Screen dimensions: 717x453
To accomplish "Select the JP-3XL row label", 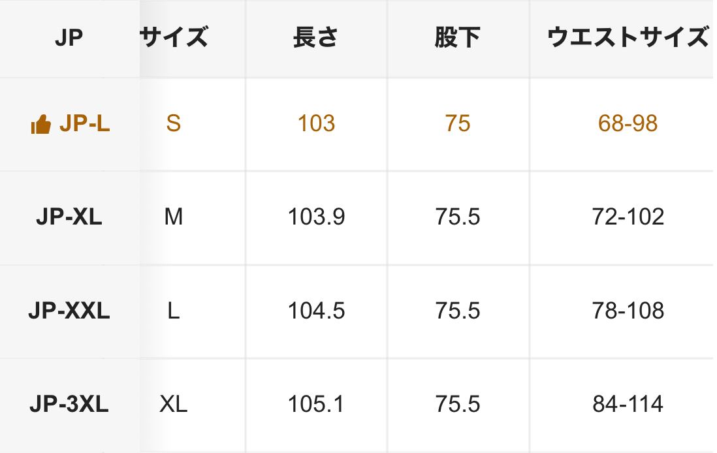I will point(69,405).
